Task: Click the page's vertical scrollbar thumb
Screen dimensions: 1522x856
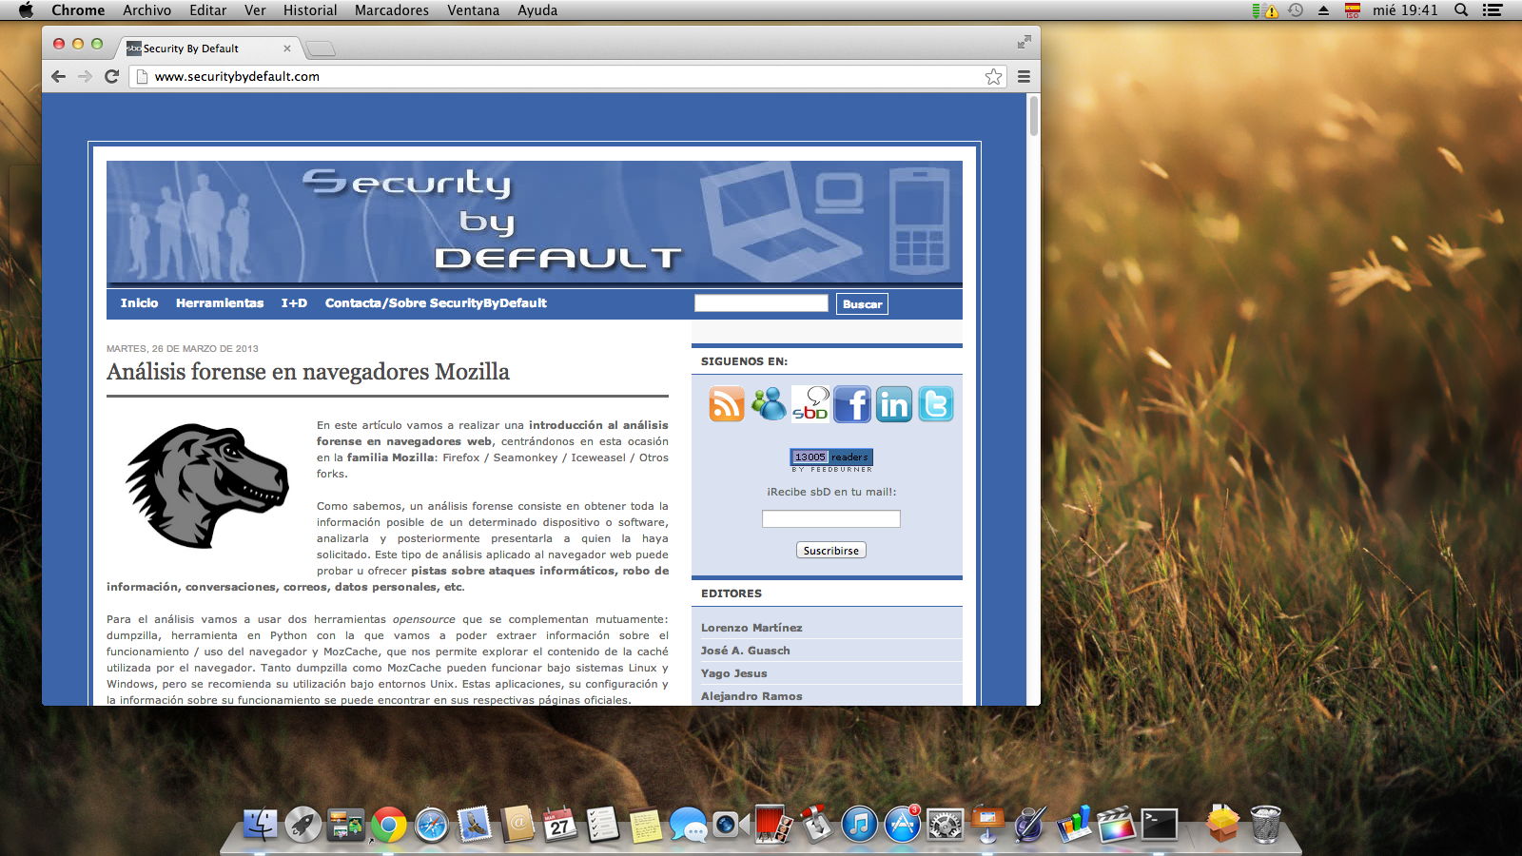Action: pyautogui.click(x=1033, y=116)
